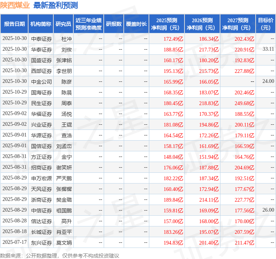Select the 浙商证券 institution cell
Screen dimensions: 276x259
pos(41,200)
